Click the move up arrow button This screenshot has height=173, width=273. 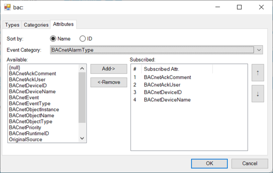click(258, 73)
